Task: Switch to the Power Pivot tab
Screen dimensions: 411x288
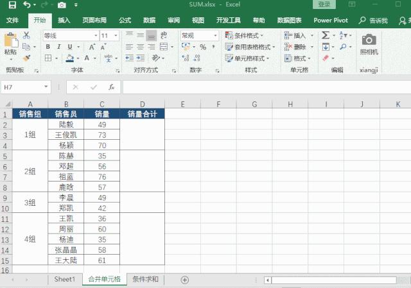Action: click(331, 20)
